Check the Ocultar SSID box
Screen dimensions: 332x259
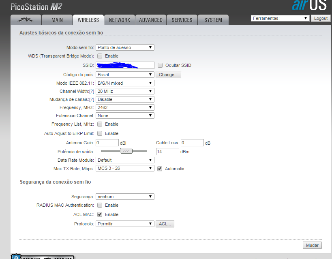160,65
